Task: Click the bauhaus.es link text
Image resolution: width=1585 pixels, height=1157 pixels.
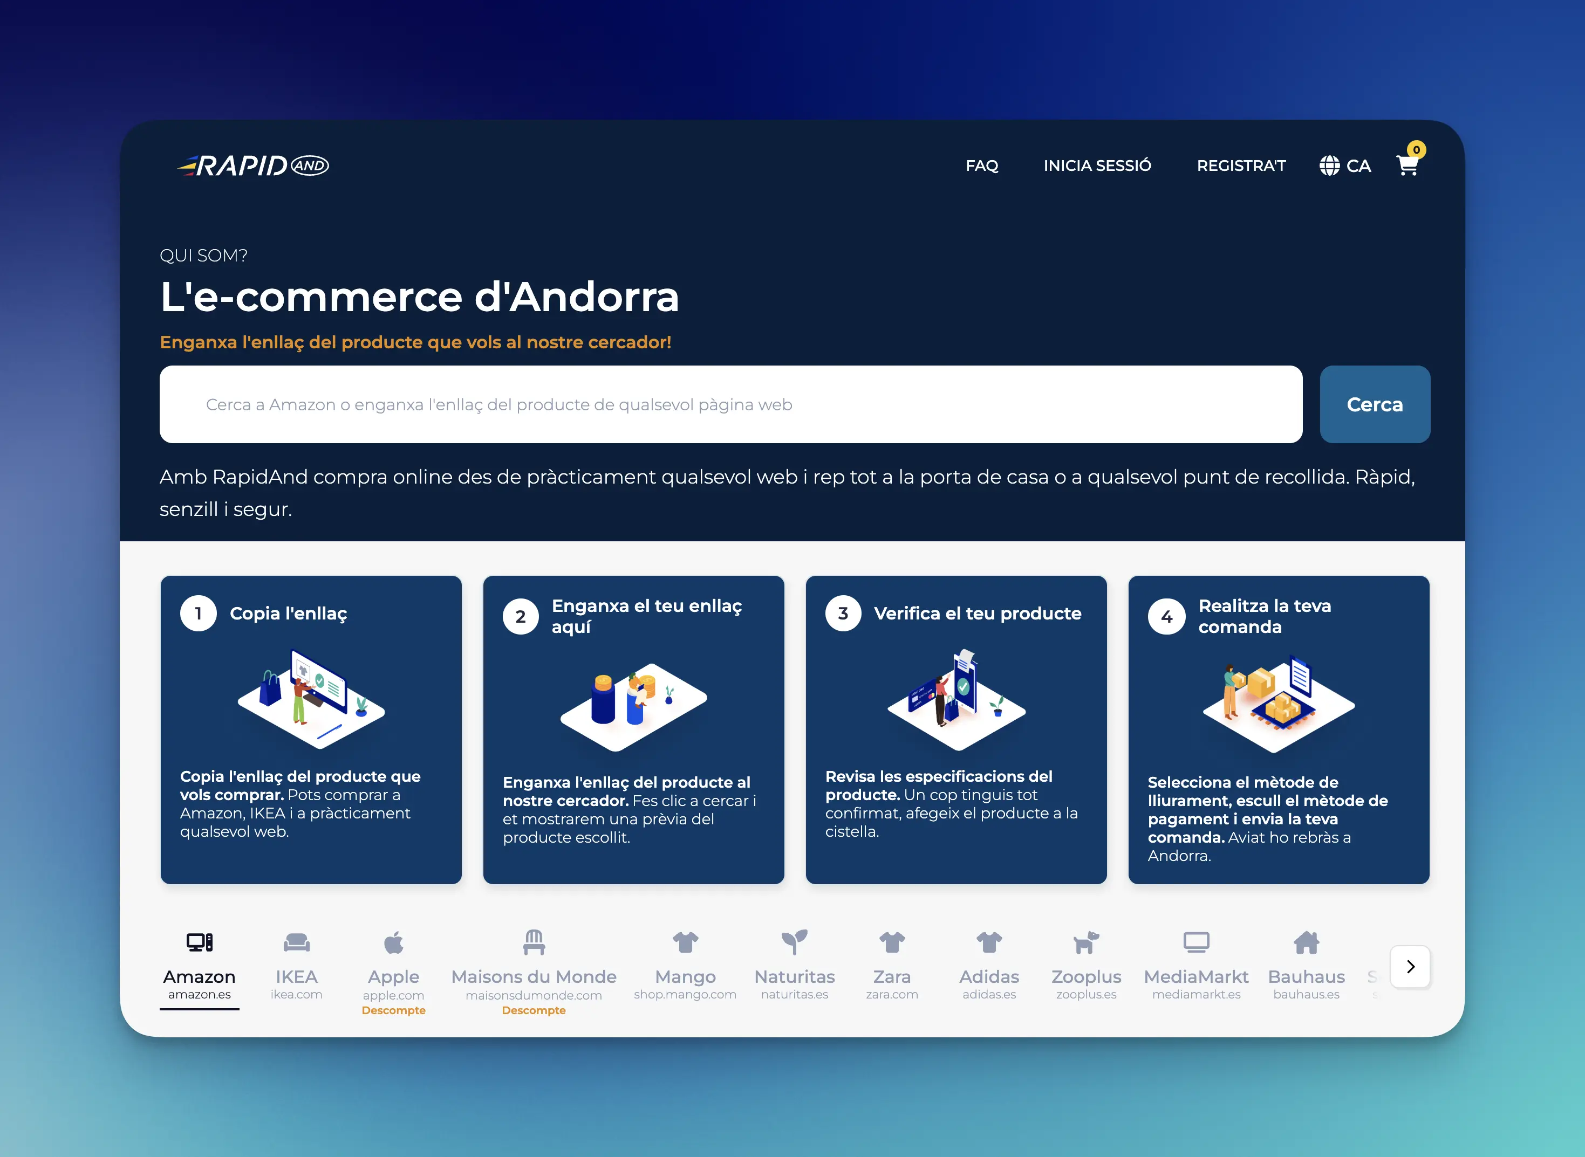Action: click(x=1306, y=995)
